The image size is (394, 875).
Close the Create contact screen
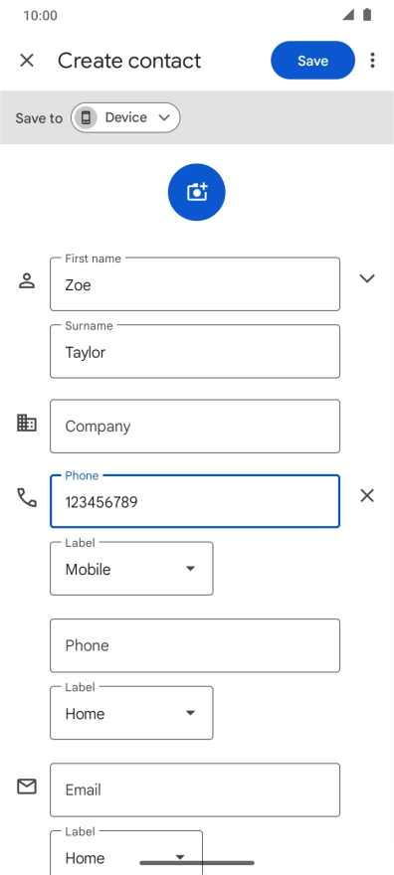(x=27, y=61)
